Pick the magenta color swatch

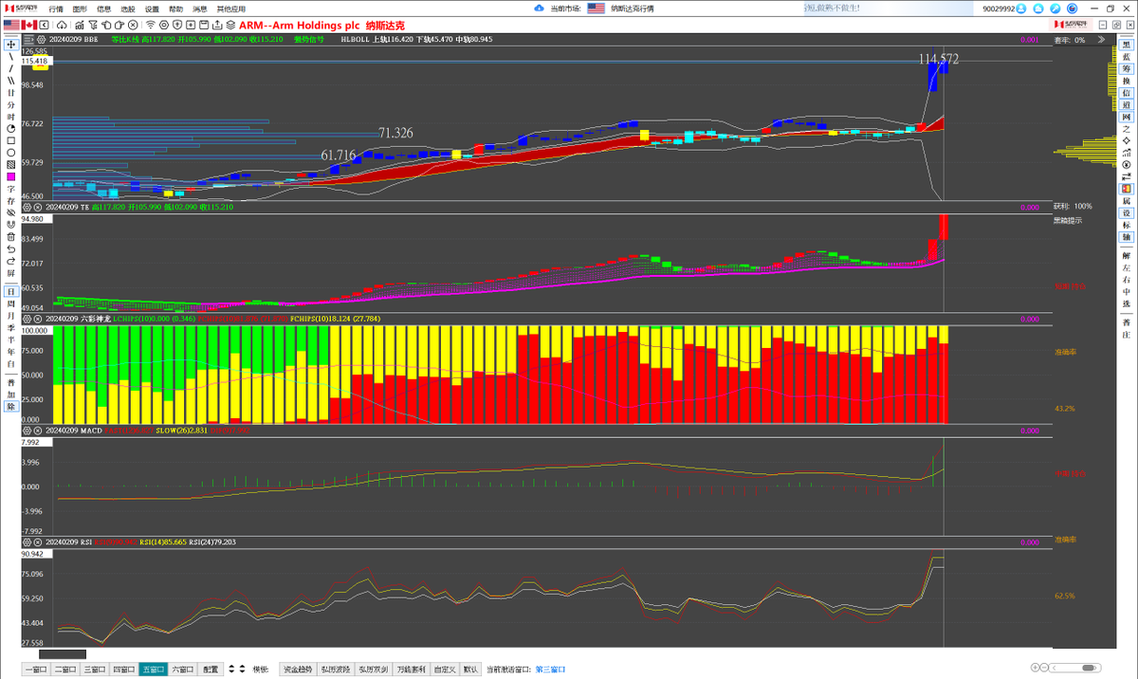[10, 176]
